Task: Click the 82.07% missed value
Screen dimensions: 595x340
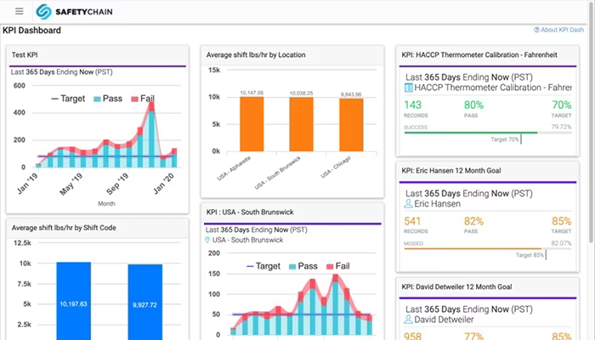Action: coord(561,243)
